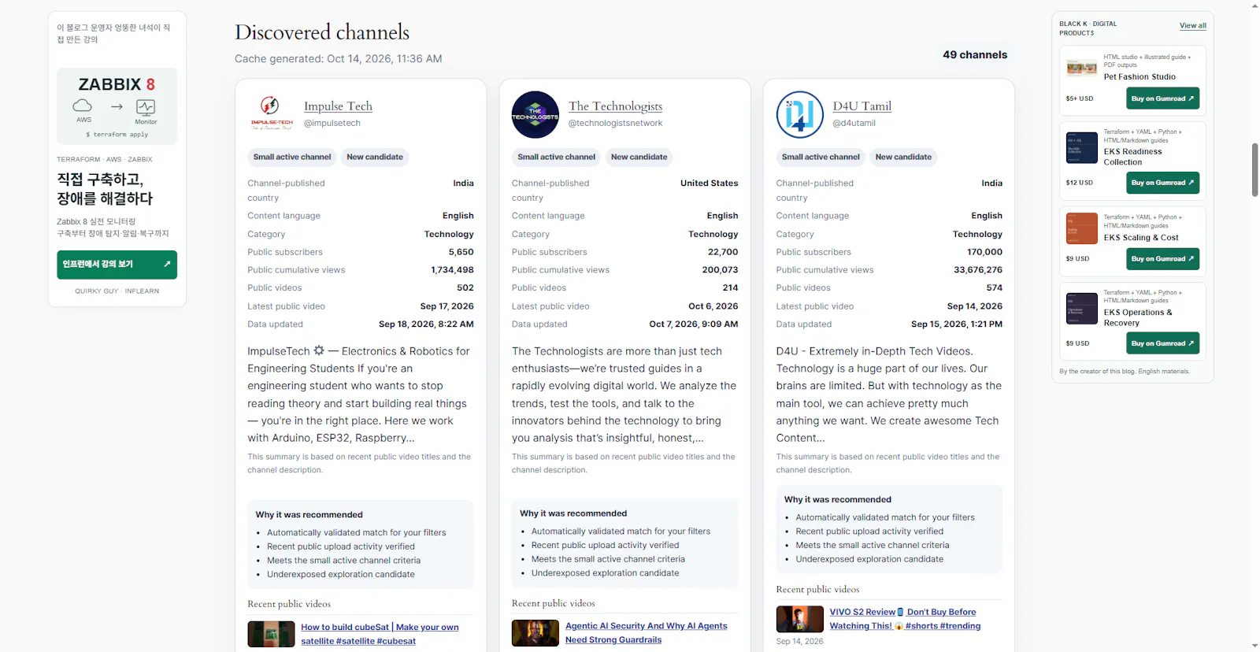Click the Cache generated timestamp text
Image resolution: width=1260 pixels, height=652 pixels.
[338, 59]
